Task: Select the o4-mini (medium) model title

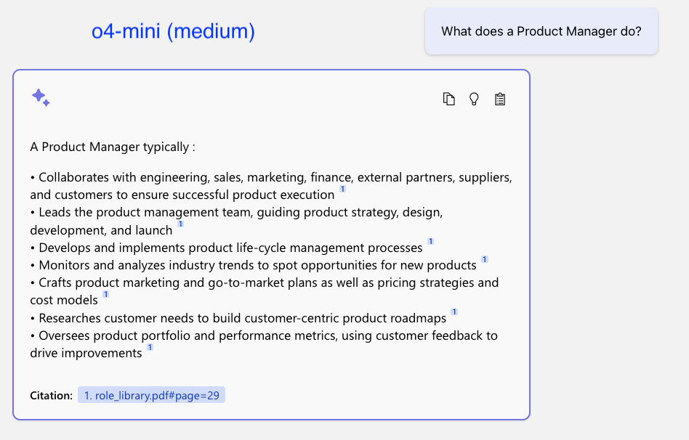Action: (173, 31)
